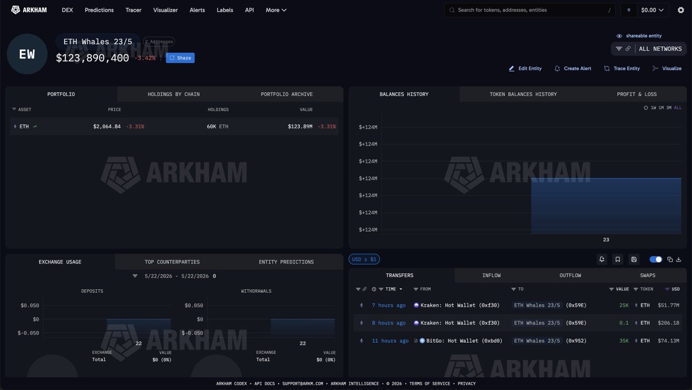Open BitGo: Hot Wallet (0xbd0) link
Screen dimensions: 692x390
(x=464, y=340)
